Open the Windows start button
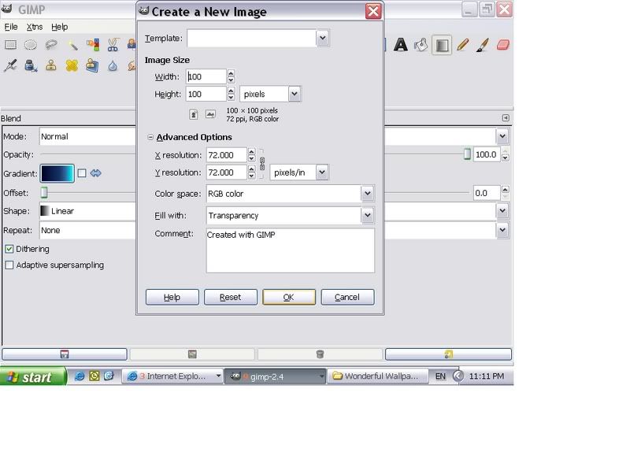The image size is (630, 467). pos(33,376)
